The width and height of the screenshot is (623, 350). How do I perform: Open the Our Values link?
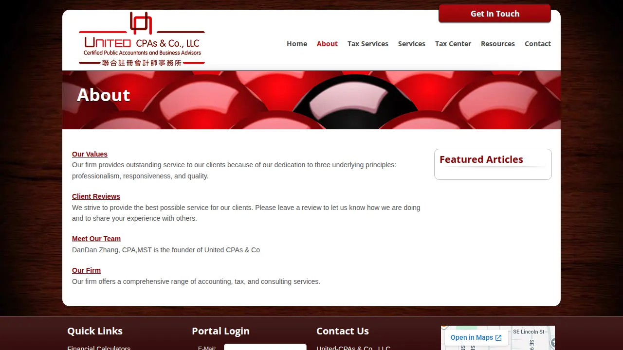pyautogui.click(x=90, y=154)
